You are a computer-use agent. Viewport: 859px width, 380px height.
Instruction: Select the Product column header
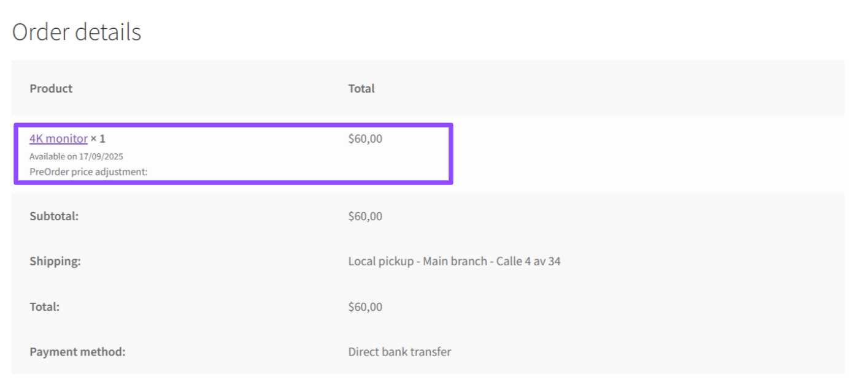tap(50, 88)
